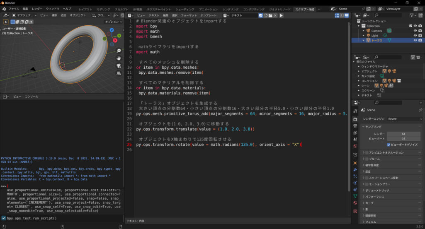Open the World properties globe icon
The height and width of the screenshot is (229, 425).
[355, 146]
